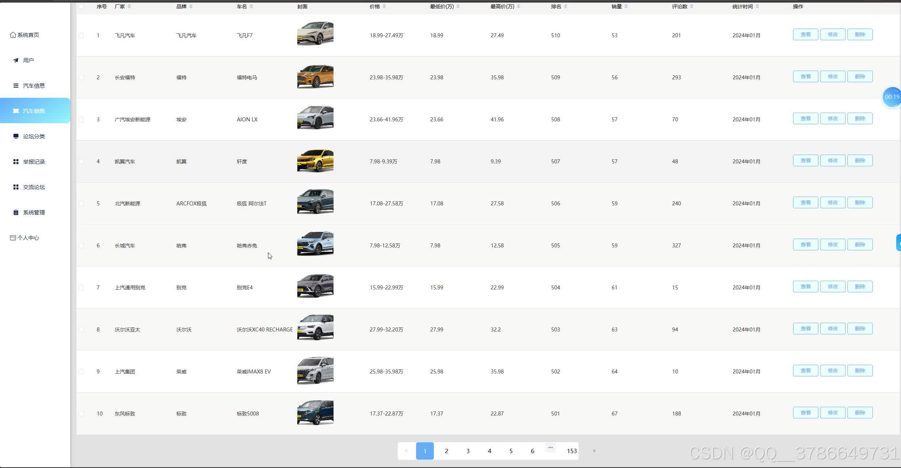Click 修改 for 福特电马
Image resolution: width=901 pixels, height=468 pixels.
833,76
